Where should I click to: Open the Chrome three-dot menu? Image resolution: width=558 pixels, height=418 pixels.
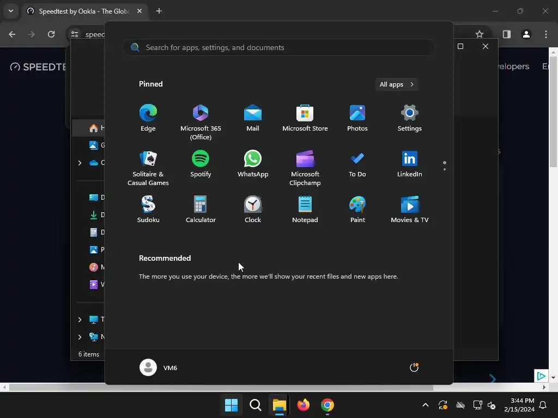pyautogui.click(x=546, y=34)
